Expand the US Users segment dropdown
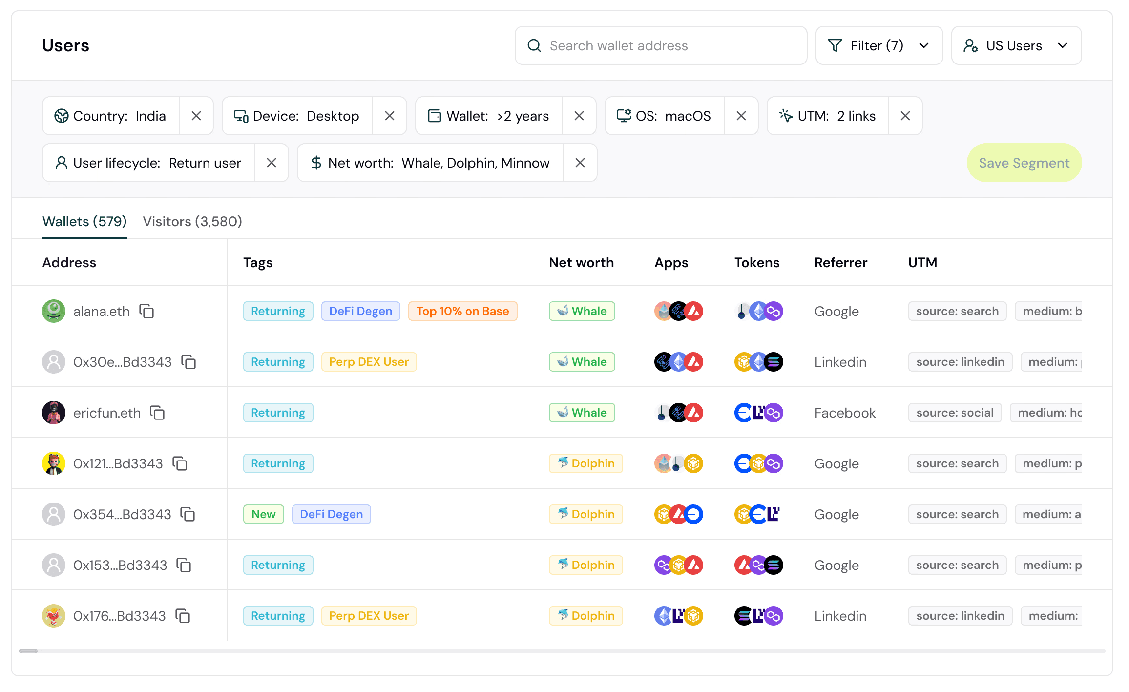This screenshot has width=1129, height=692. (x=1016, y=45)
